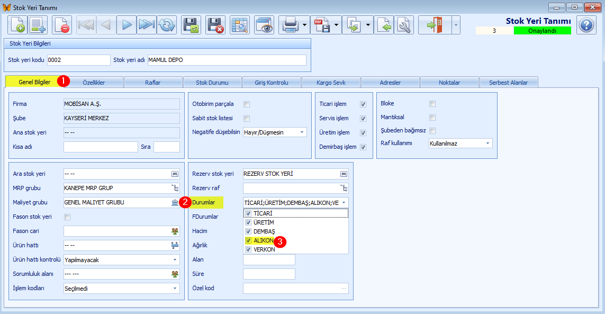Viewport: 605px width, 314px height.
Task: Open the Kargo Sevk tab
Action: [331, 82]
